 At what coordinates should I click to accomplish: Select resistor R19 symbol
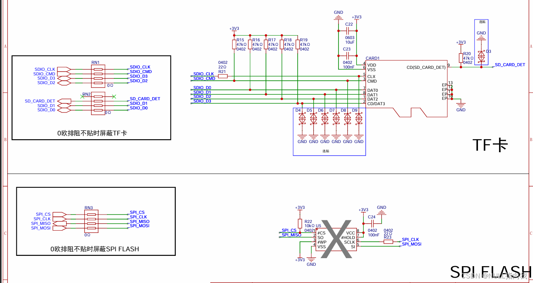pos(298,44)
